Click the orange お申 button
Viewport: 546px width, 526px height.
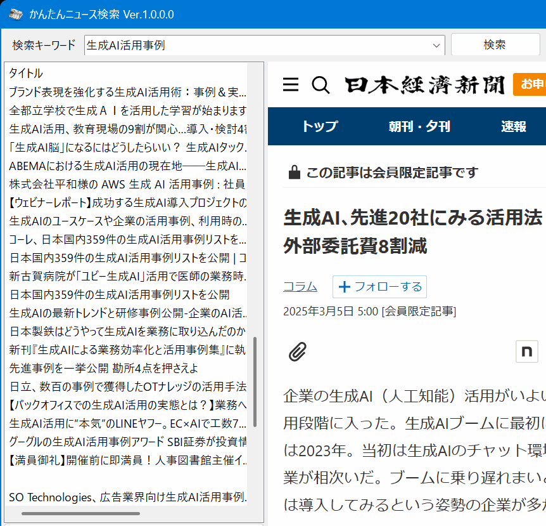[530, 84]
